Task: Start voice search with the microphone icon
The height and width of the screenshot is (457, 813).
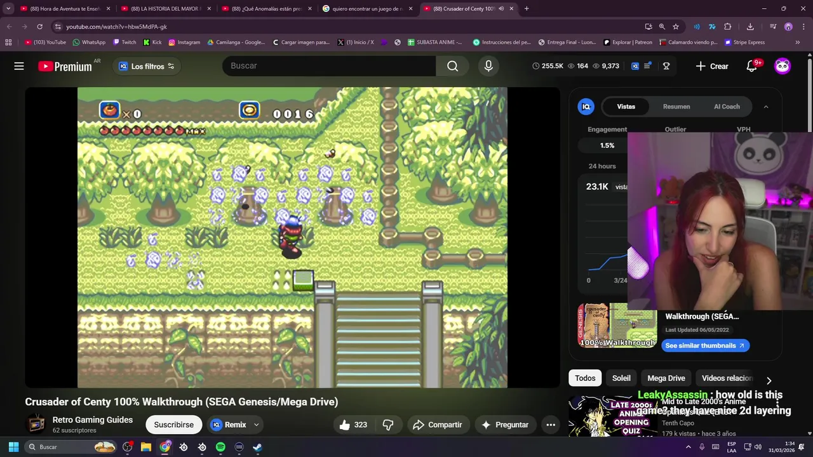Action: point(488,66)
